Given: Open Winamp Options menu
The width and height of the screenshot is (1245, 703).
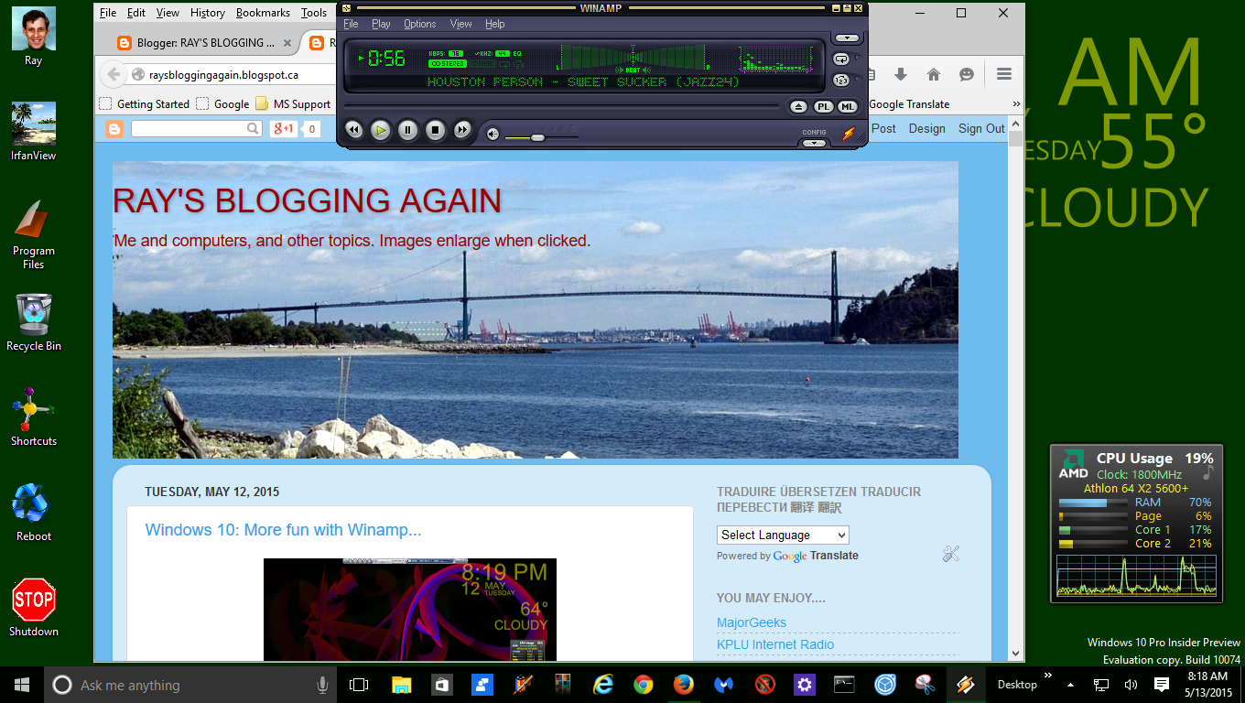Looking at the screenshot, I should [420, 24].
